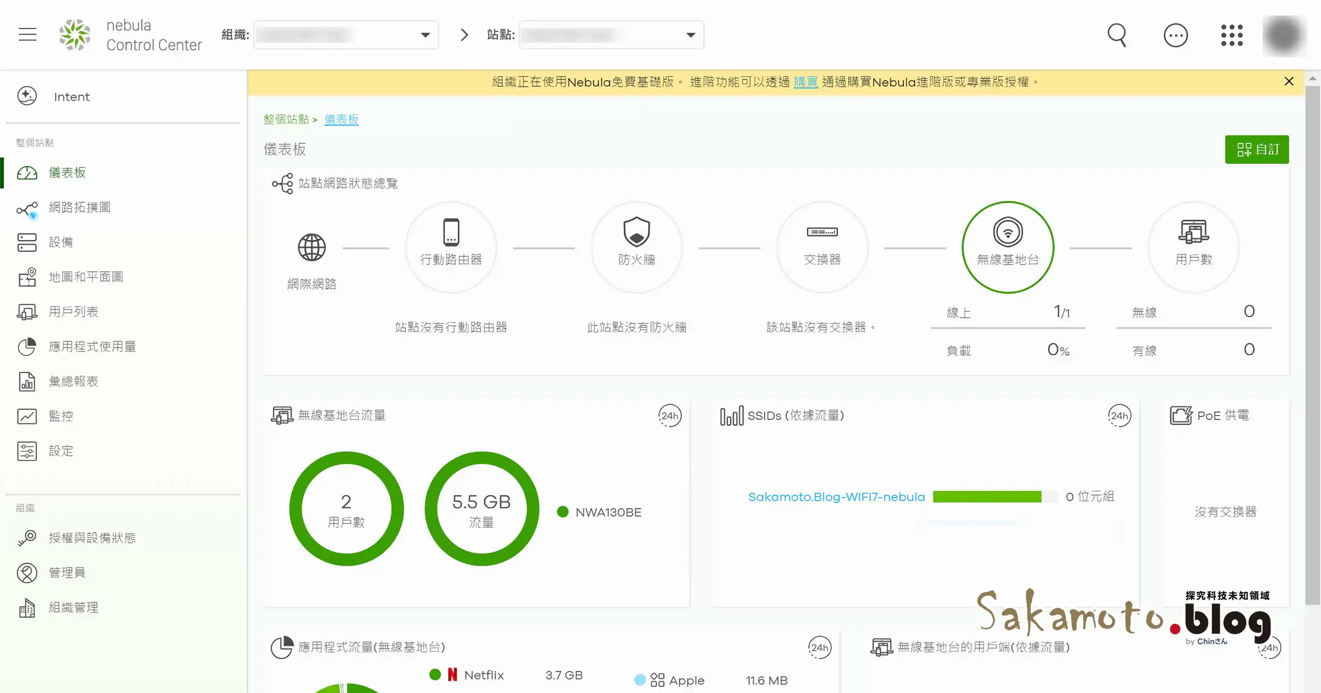Collapse the sidebar using the hamburger menu
Viewport: 1321px width, 693px height.
point(27,34)
